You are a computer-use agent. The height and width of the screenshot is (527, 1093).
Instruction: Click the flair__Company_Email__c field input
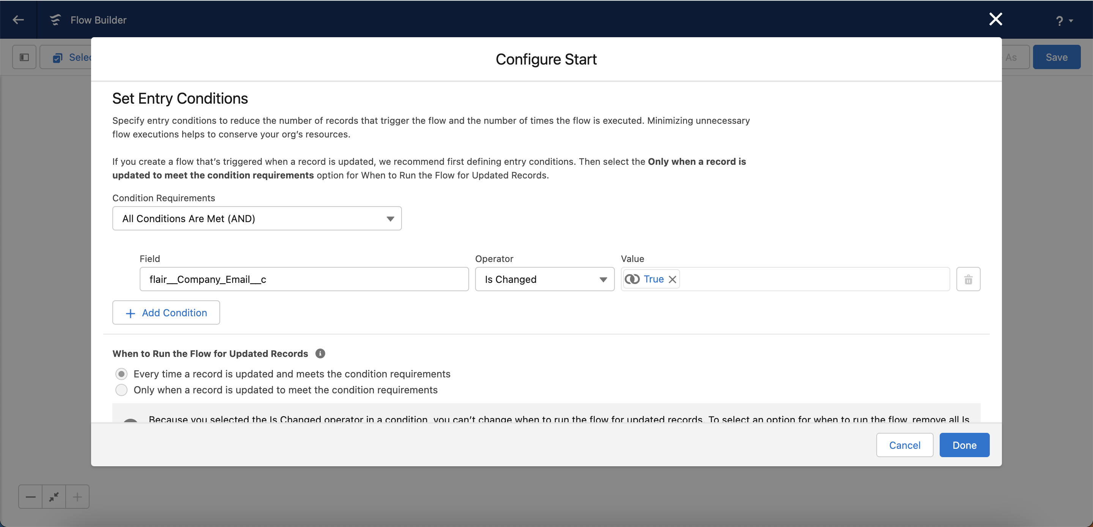[304, 279]
